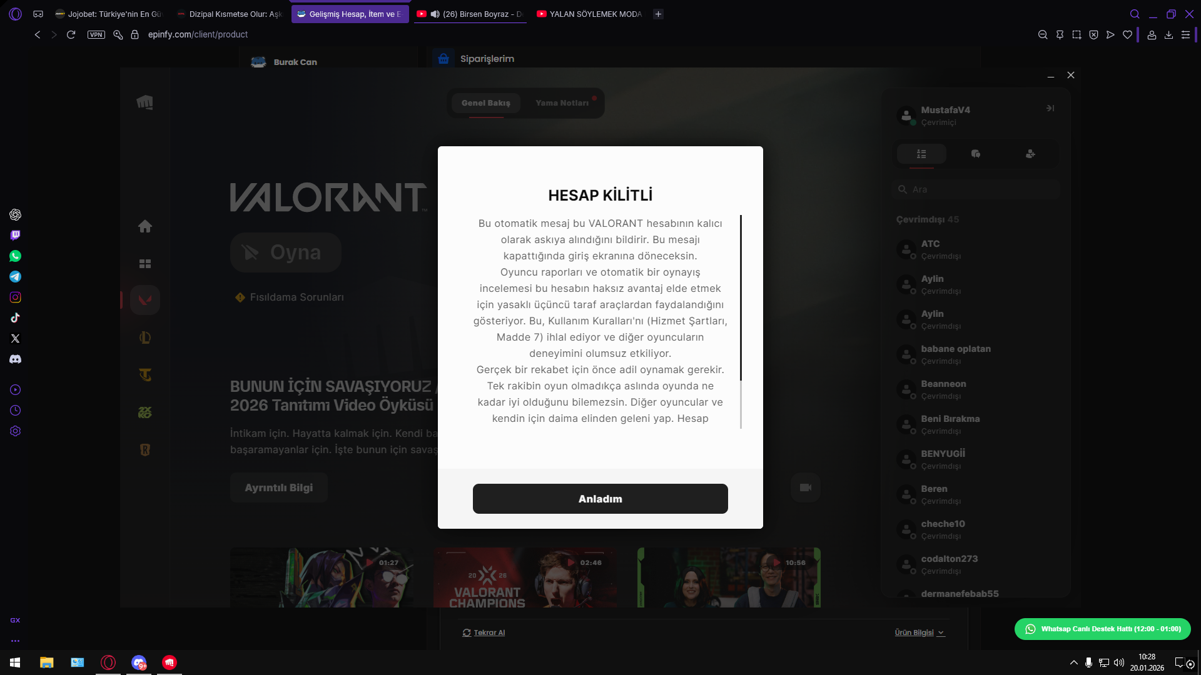
Task: Open the Whatsap Canlı Destek Hattı button
Action: [1103, 629]
